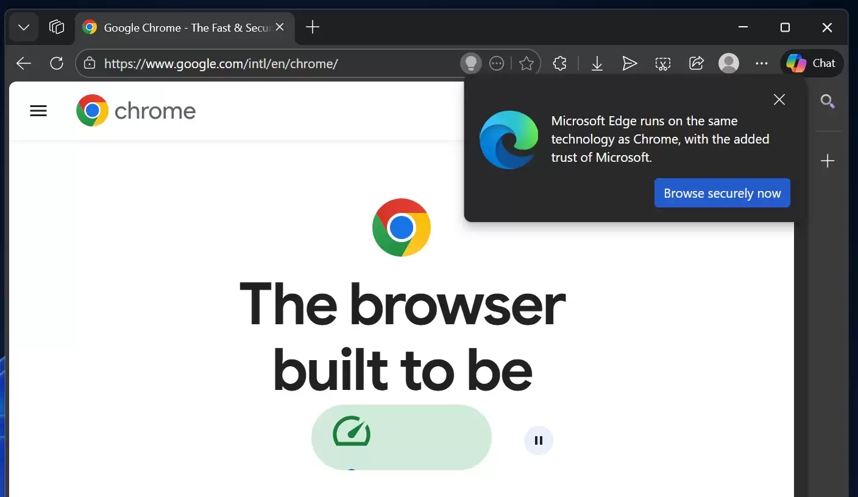The height and width of the screenshot is (497, 858).
Task: Open the browser profile icon
Action: [729, 63]
